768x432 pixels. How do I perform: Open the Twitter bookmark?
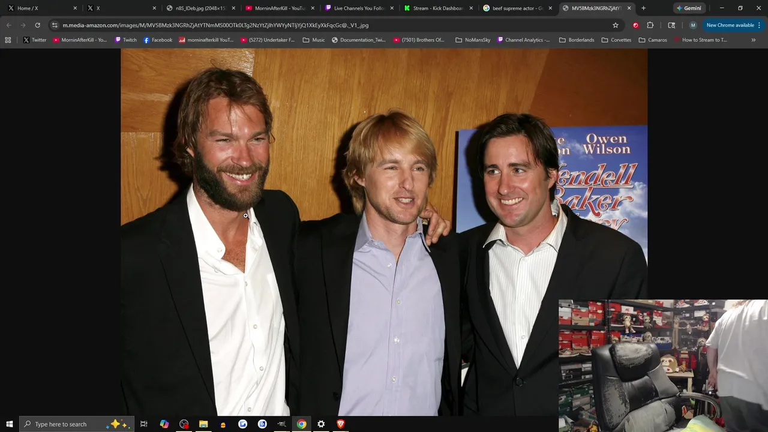(35, 40)
